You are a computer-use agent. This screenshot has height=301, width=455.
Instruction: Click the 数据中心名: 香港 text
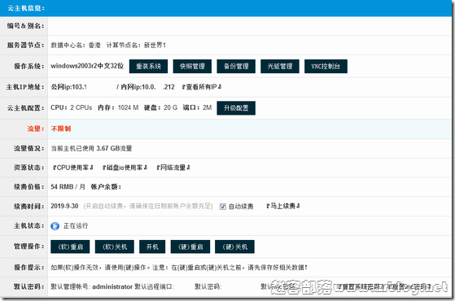coord(76,45)
